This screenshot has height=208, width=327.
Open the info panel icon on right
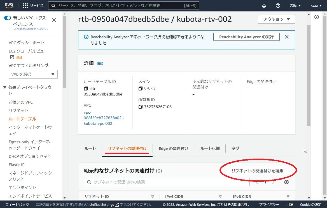click(317, 17)
